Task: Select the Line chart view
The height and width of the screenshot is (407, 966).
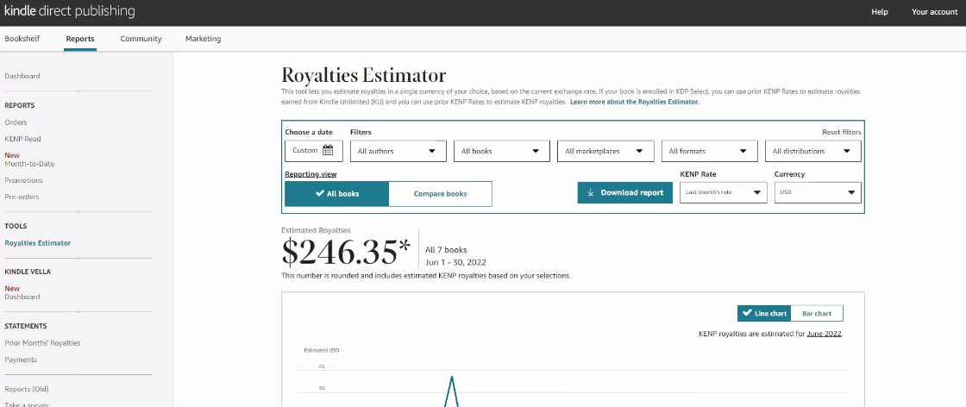Action: (764, 313)
